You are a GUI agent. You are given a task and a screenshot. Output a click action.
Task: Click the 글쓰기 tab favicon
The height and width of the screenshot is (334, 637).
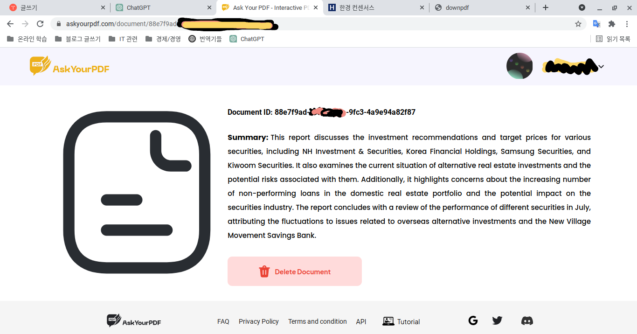(13, 7)
